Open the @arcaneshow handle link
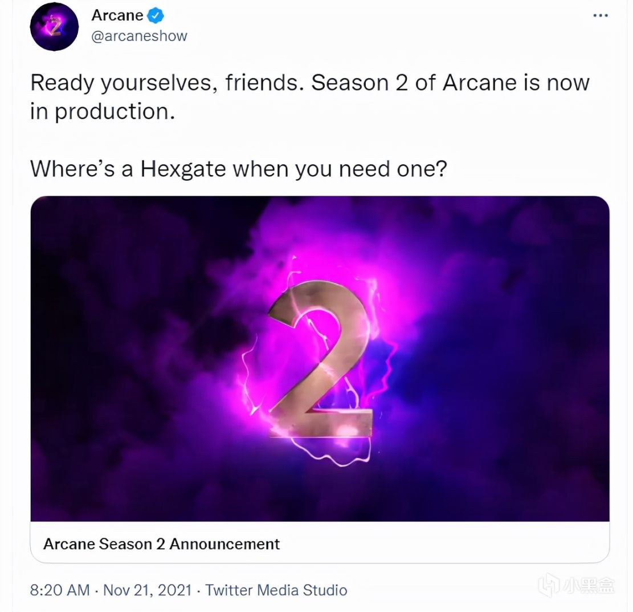 point(139,36)
